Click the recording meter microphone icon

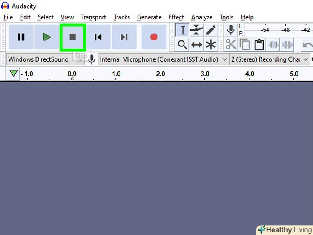[x=231, y=30]
